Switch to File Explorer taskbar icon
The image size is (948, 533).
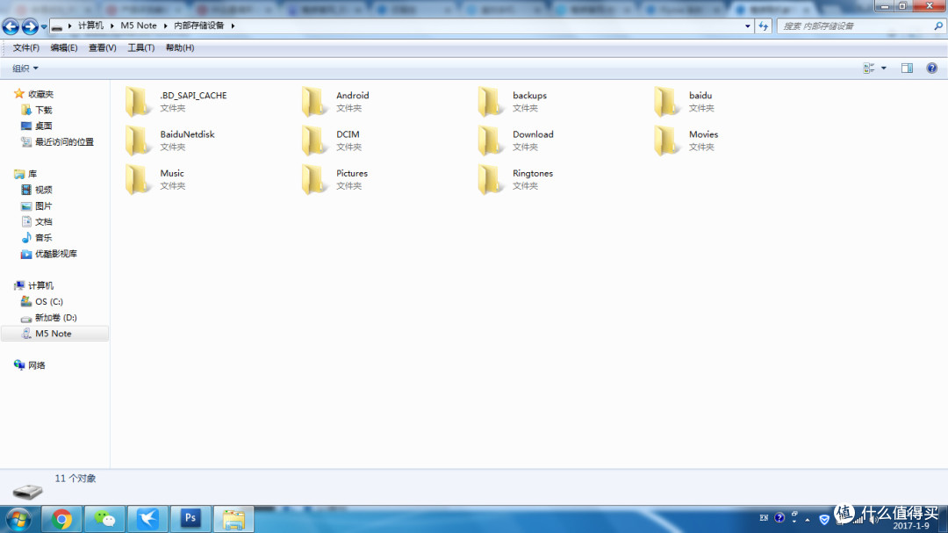(233, 519)
